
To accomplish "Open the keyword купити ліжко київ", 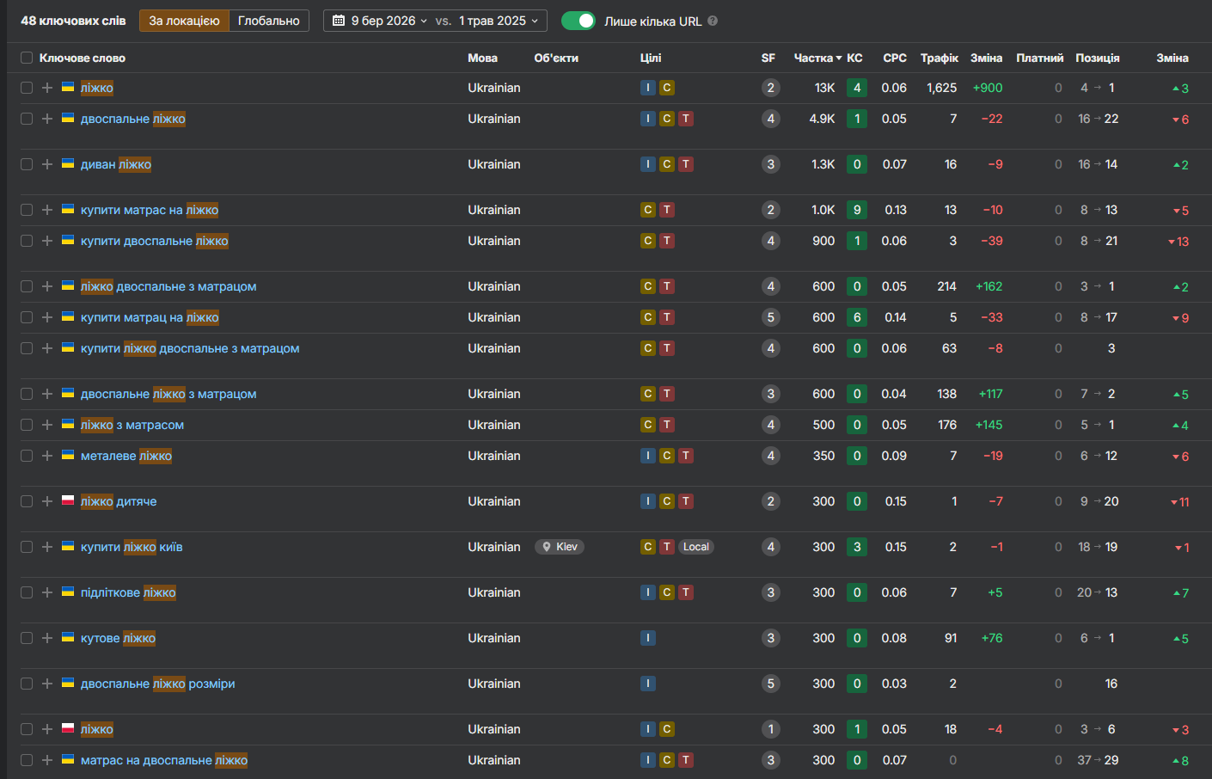I will pos(132,547).
